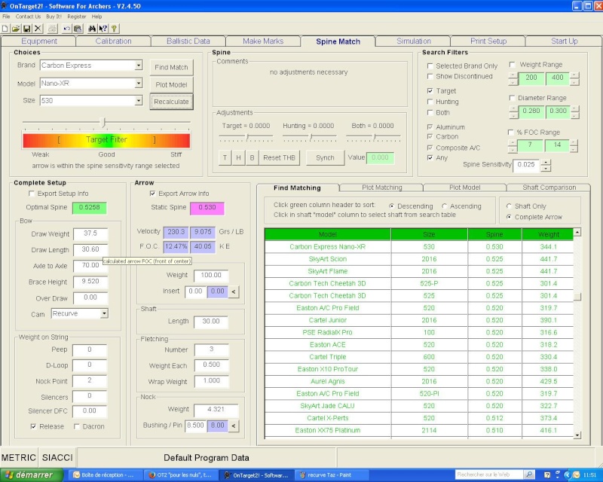
Task: Click the New file toolbar icon
Action: (5, 29)
